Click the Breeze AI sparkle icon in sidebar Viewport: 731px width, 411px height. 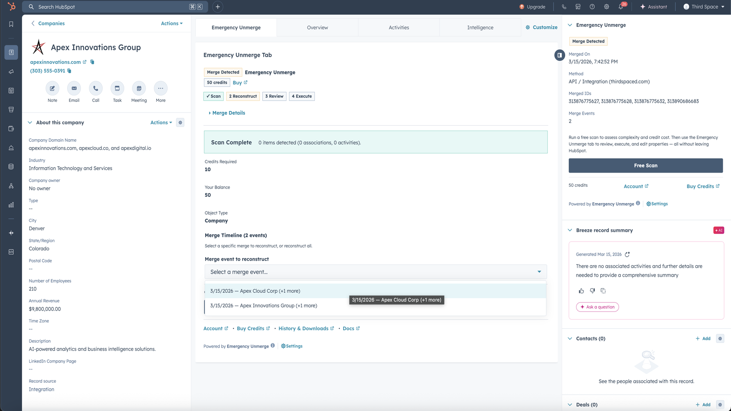click(x=11, y=232)
